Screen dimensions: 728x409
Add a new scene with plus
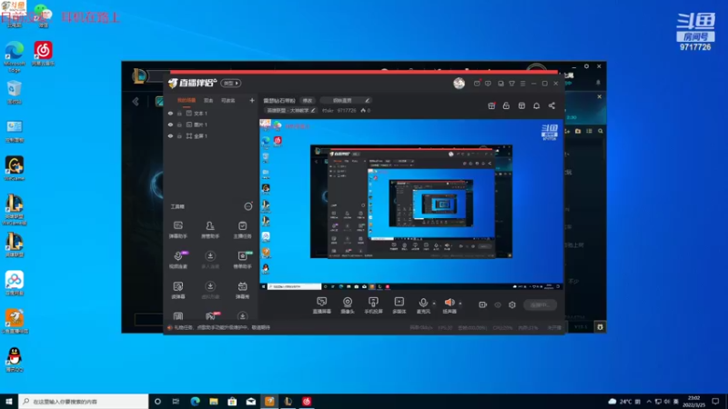(252, 100)
